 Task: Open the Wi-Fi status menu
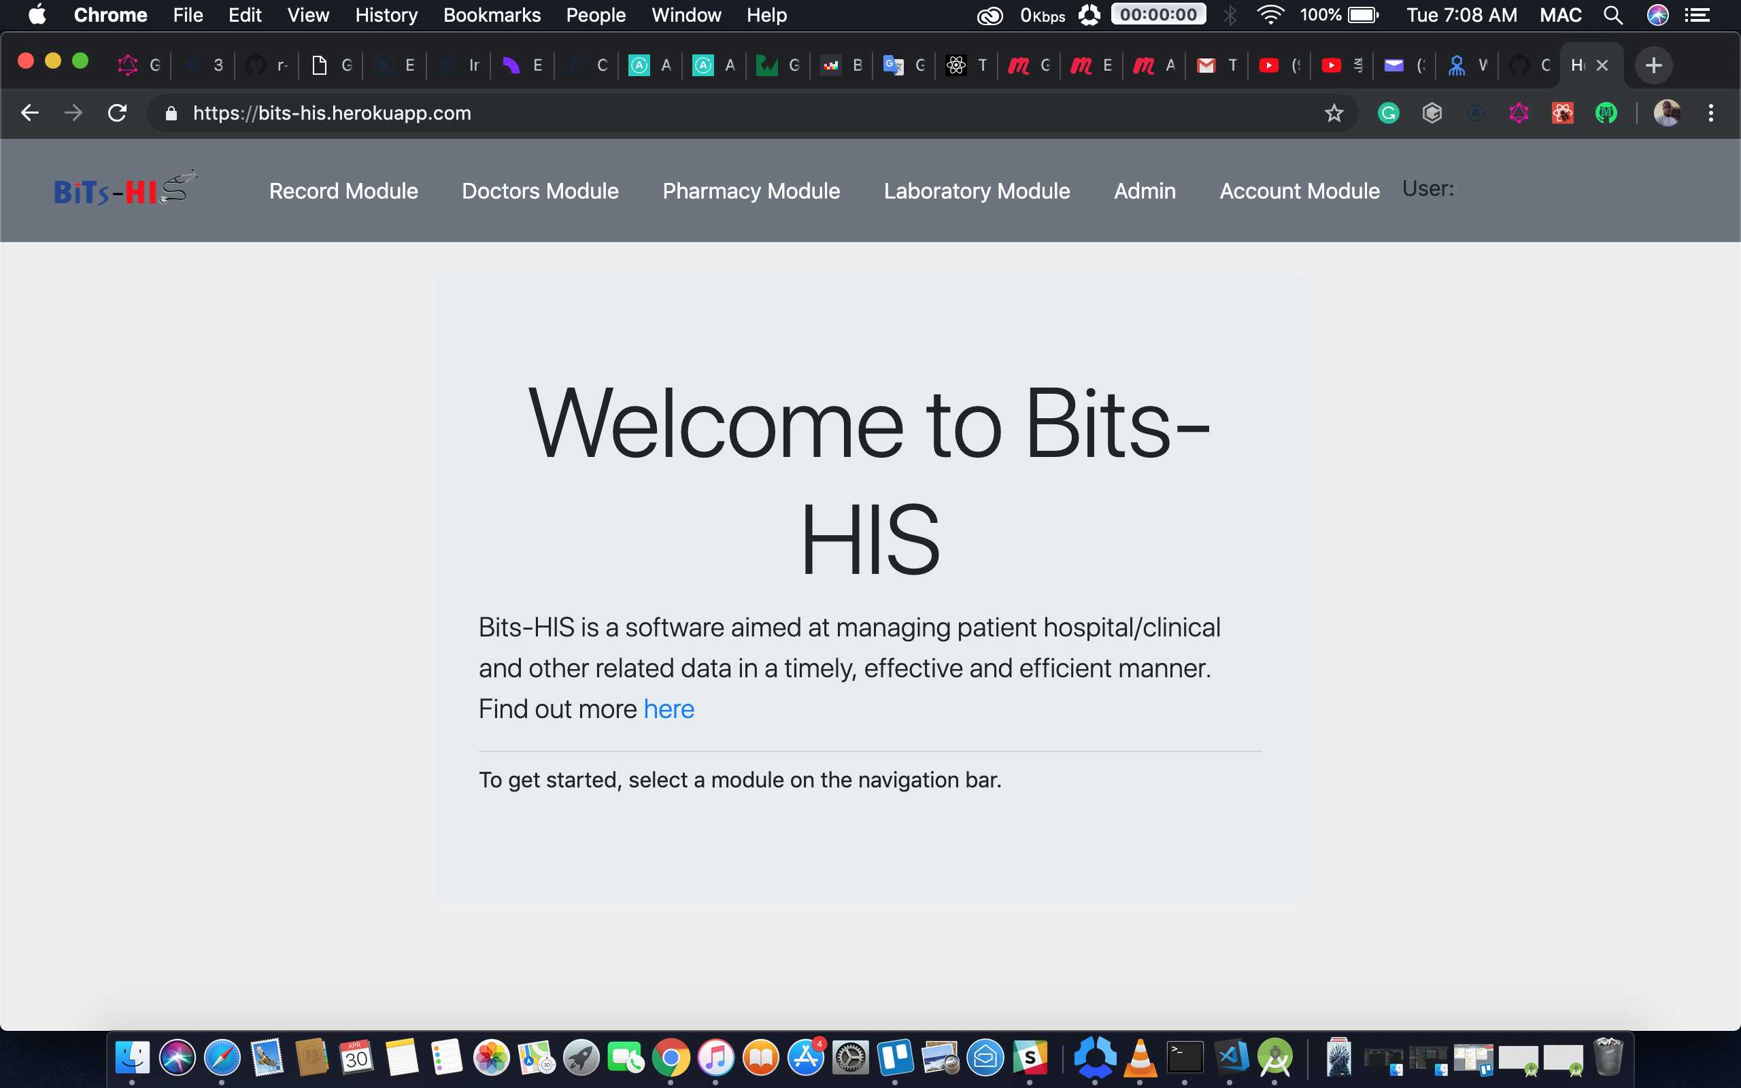pyautogui.click(x=1270, y=15)
